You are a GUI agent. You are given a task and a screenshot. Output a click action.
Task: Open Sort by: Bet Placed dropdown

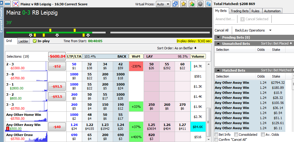[276, 43]
